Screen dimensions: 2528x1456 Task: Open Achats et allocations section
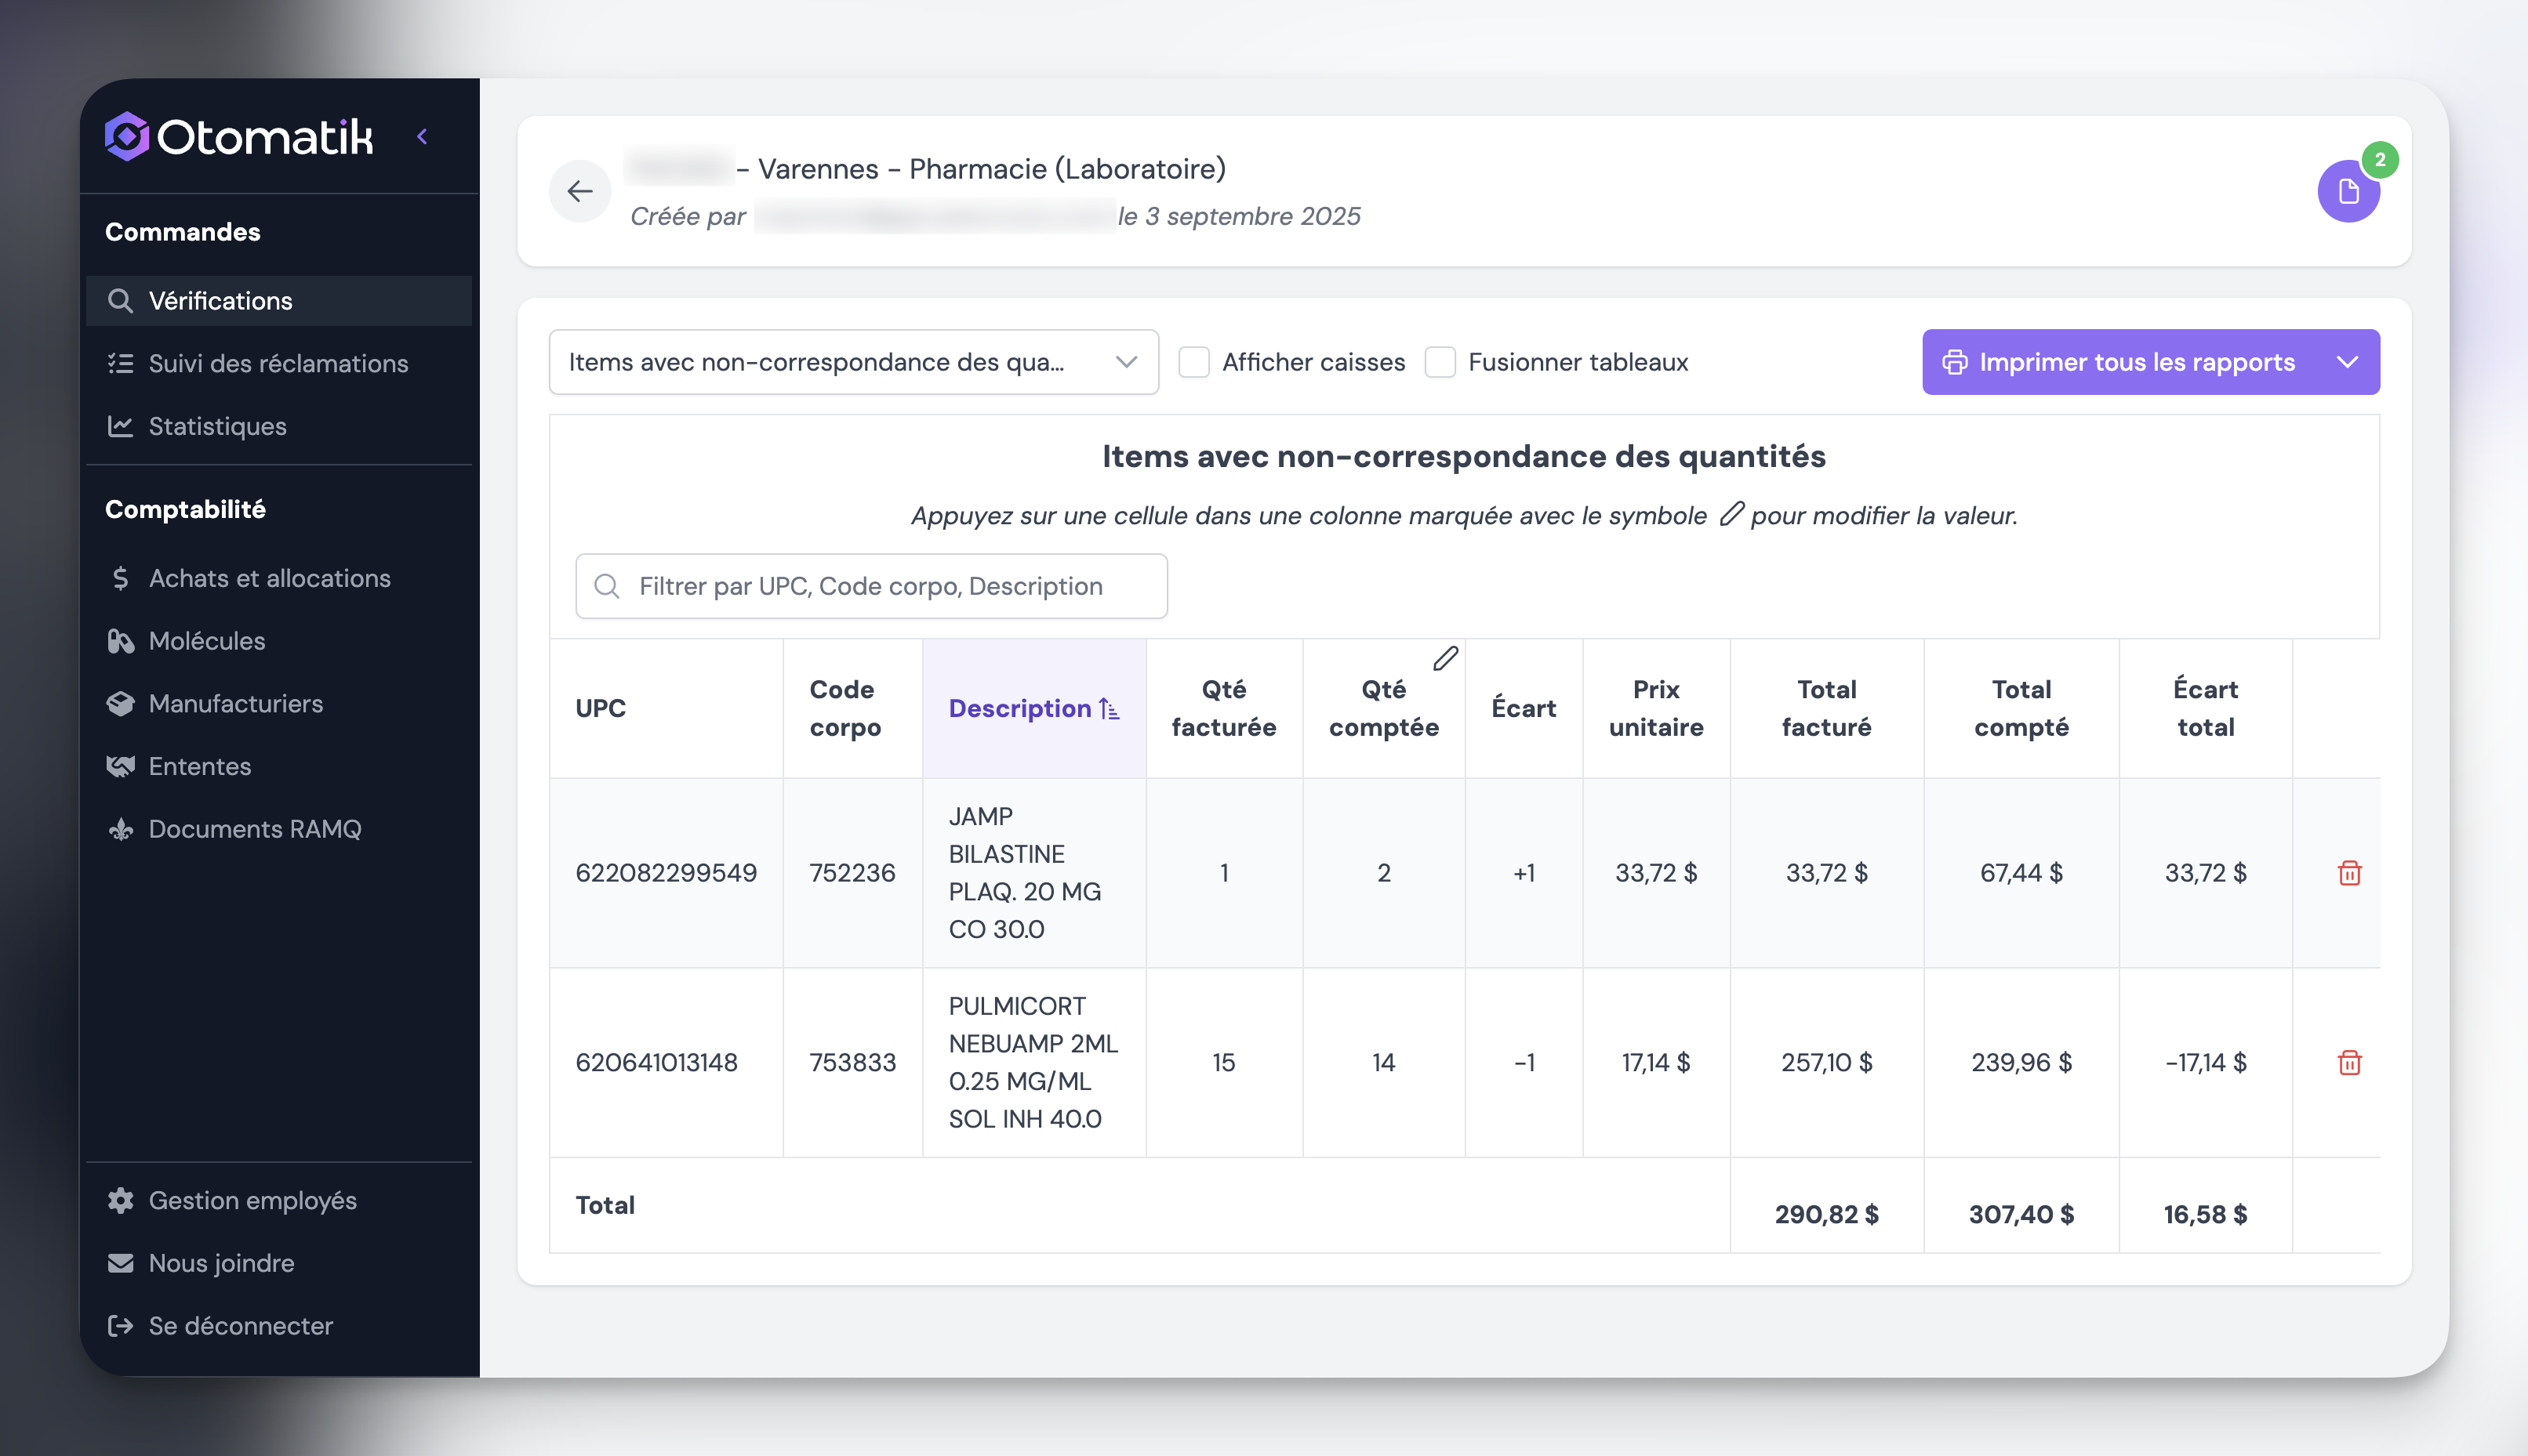[x=269, y=578]
